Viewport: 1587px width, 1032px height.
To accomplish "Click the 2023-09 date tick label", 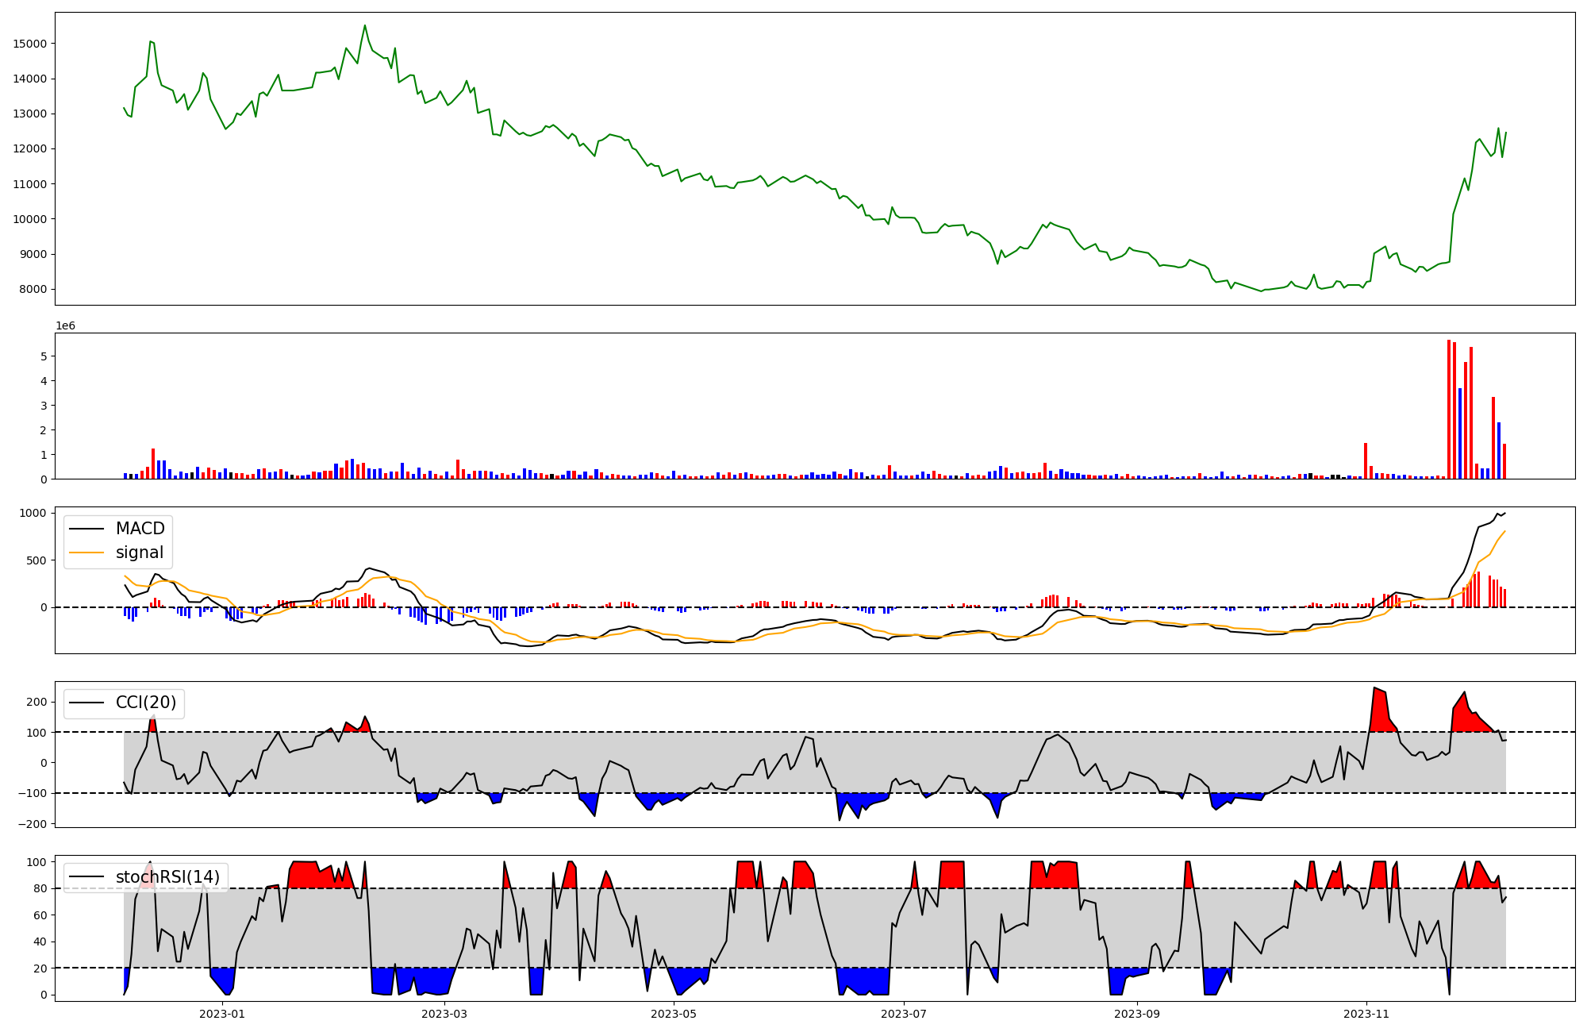I will pos(1137,1014).
